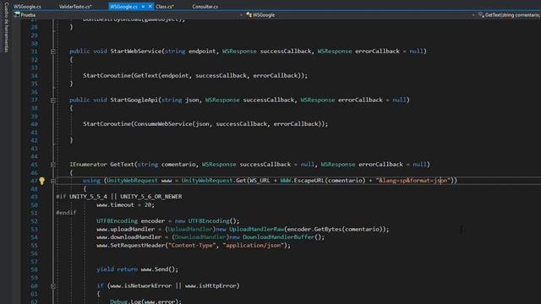The height and width of the screenshot is (304, 541).
Task: Click WWW.EscapeURL on line 47
Action: pyautogui.click(x=302, y=180)
